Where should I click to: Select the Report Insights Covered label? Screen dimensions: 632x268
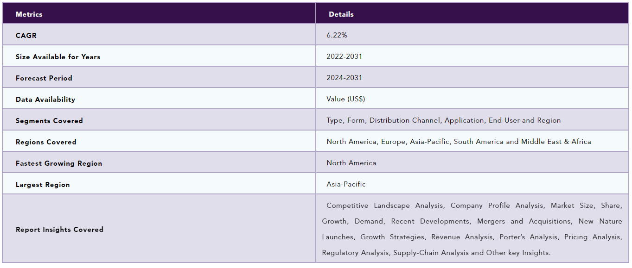pyautogui.click(x=59, y=230)
